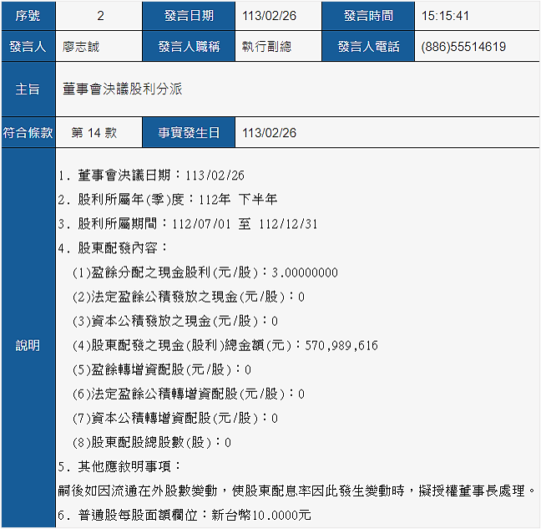The height and width of the screenshot is (529, 541).
Task: Select the spokesperson name 廖志誠
Action: tap(81, 47)
